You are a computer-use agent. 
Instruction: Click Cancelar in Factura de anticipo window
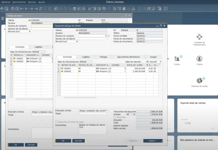[78, 141]
